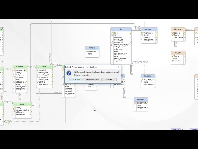
Task: Click the name column in currency table
Action: (90, 54)
